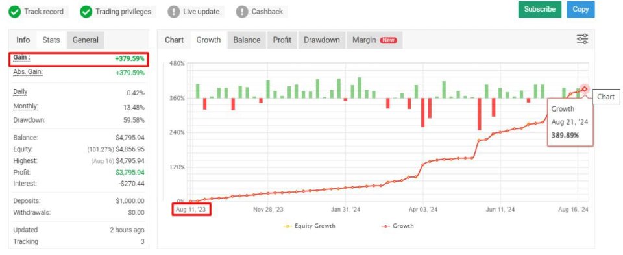Viewport: 623px width, 255px height.
Task: Click the large red bar near Apr 03
Action: (422, 112)
